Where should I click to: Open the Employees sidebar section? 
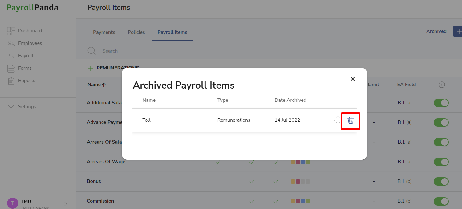coord(25,43)
